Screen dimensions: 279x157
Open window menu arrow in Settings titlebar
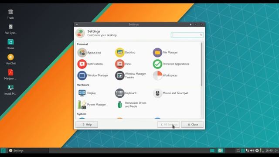coord(77,24)
